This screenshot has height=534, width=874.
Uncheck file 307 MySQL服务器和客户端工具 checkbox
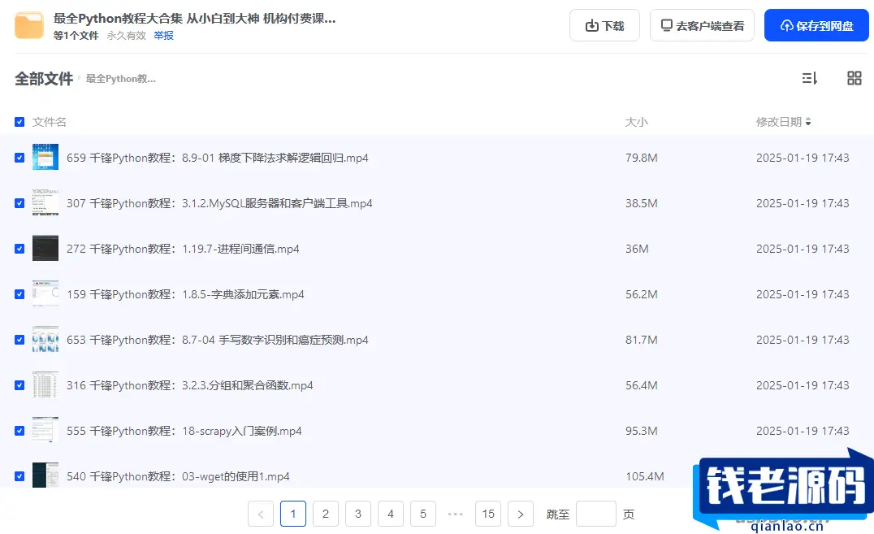19,203
